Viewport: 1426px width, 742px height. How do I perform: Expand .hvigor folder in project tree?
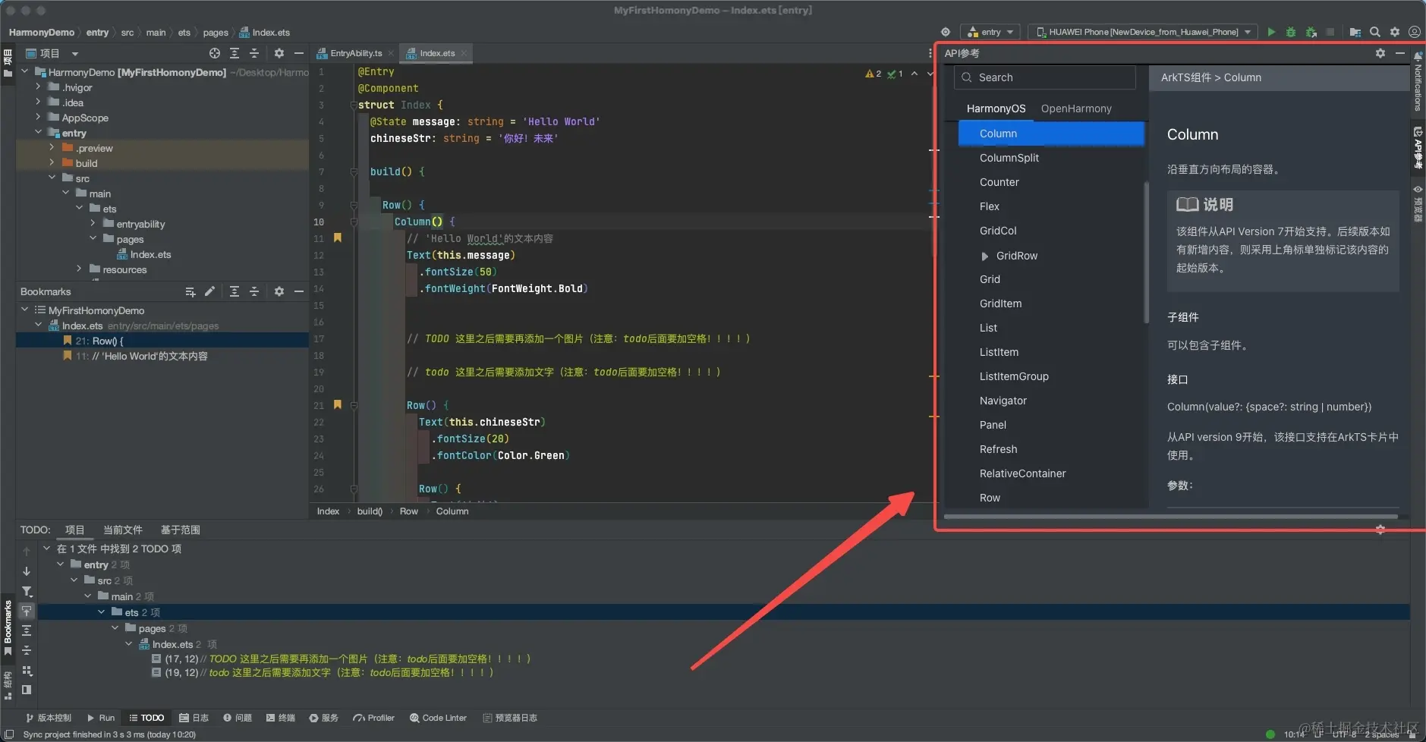pyautogui.click(x=38, y=87)
